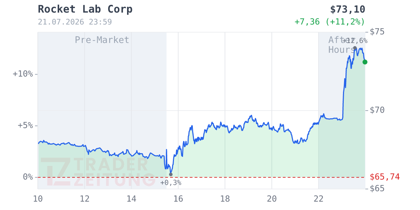Viewport: 420px width, 210px height.
Task: Click the 22 hour tick label
Action: 318,199
